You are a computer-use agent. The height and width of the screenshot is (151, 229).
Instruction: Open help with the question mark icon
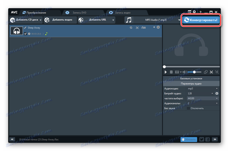(201, 12)
